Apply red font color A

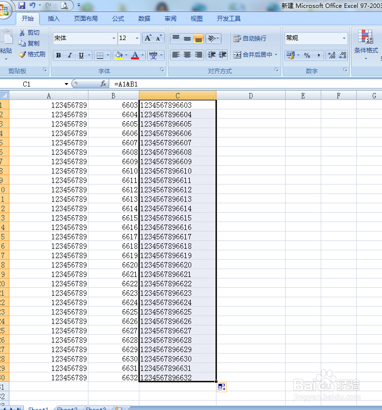[135, 55]
